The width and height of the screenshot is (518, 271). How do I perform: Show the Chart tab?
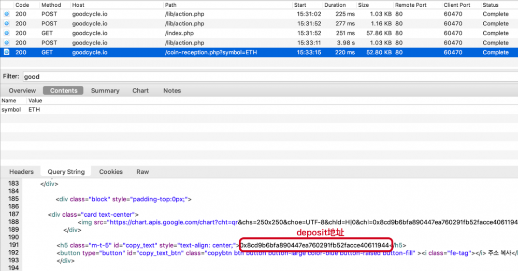(x=140, y=91)
